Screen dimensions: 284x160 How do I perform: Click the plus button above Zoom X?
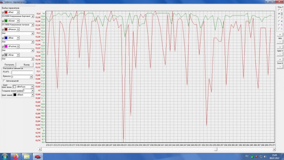[280, 59]
